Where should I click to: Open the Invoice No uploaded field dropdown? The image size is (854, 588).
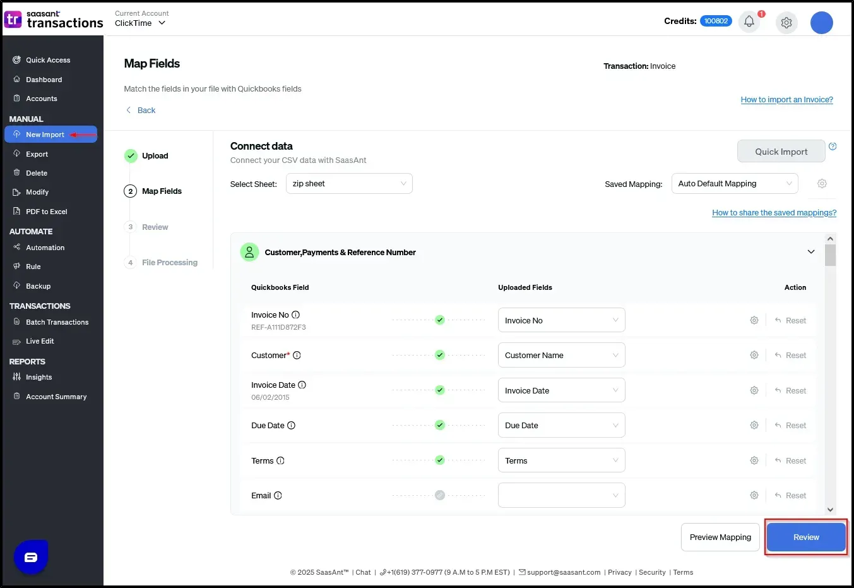(562, 320)
